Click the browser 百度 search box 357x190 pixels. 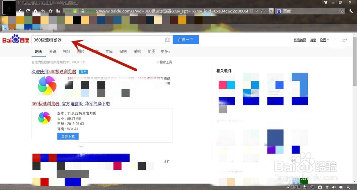point(310,11)
